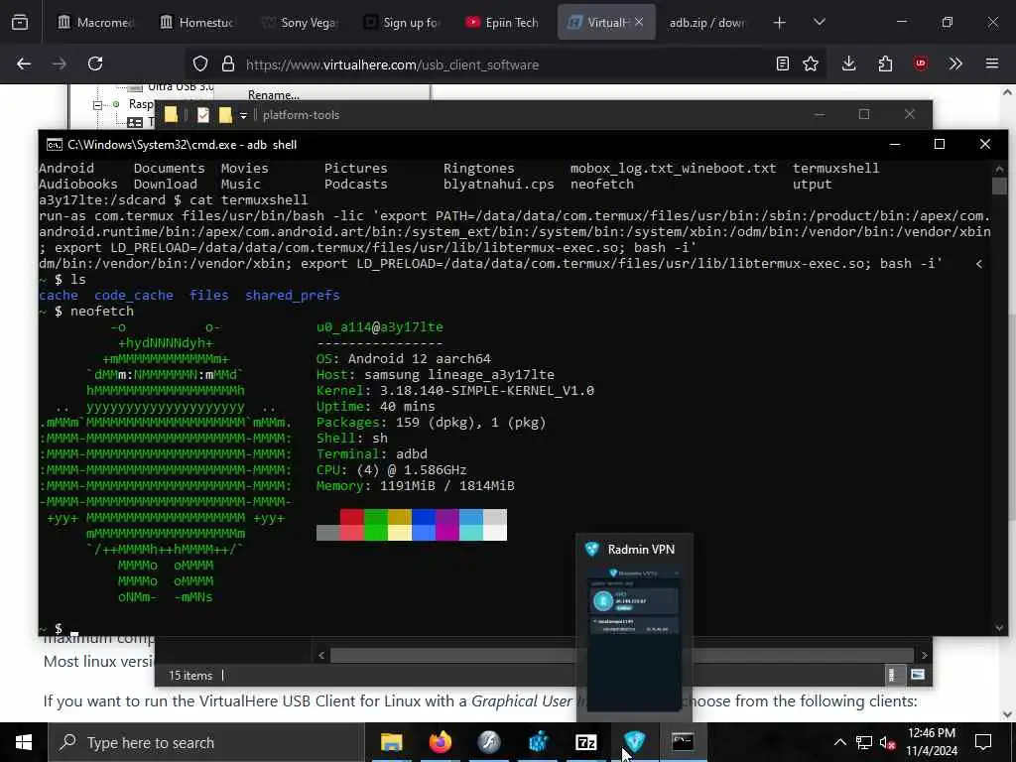This screenshot has height=762, width=1016.
Task: Open the extensions puzzle icon
Action: (885, 63)
